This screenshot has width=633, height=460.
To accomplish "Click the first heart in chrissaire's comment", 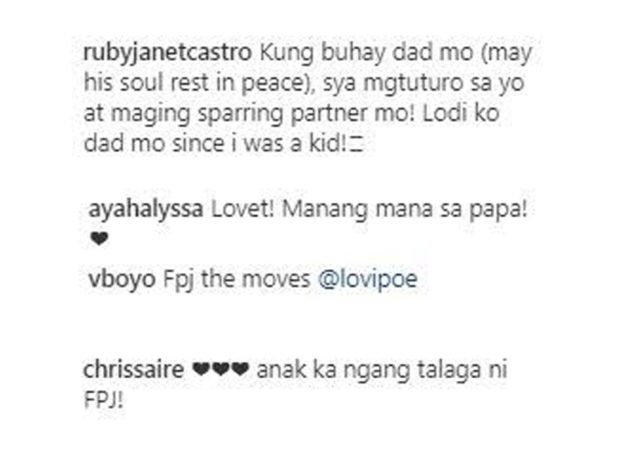I will click(x=203, y=369).
